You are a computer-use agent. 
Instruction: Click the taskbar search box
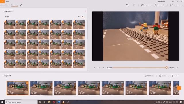(x=21, y=102)
